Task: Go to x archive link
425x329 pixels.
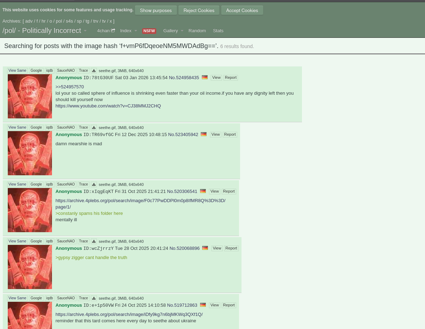Action: (x=111, y=21)
